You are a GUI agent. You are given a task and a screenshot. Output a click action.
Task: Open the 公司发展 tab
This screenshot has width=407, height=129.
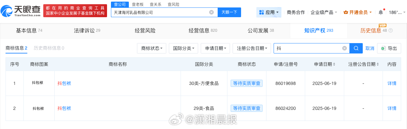click(x=261, y=30)
